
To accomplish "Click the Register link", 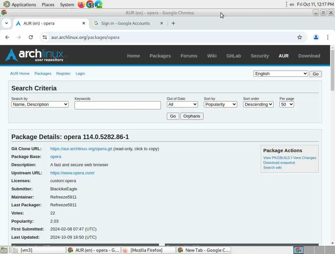I will point(63,73).
